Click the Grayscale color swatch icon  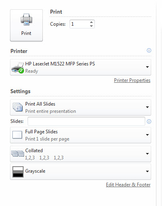(18, 172)
